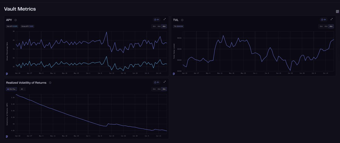
Task: Open the TVL info tooltip icon
Action: tap(182, 20)
